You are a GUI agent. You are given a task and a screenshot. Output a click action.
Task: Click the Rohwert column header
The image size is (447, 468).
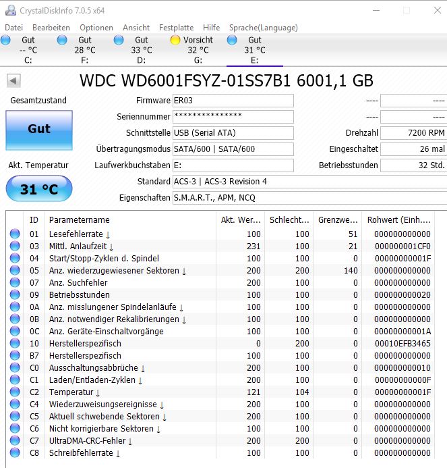pyautogui.click(x=398, y=220)
